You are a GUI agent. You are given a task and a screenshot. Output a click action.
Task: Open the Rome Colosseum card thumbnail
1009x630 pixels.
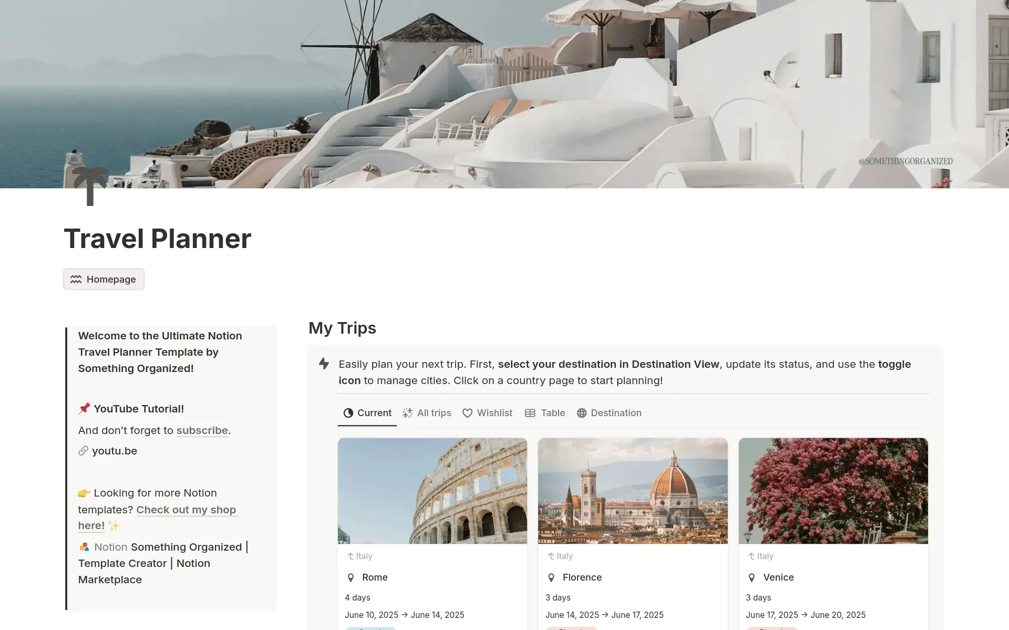433,491
